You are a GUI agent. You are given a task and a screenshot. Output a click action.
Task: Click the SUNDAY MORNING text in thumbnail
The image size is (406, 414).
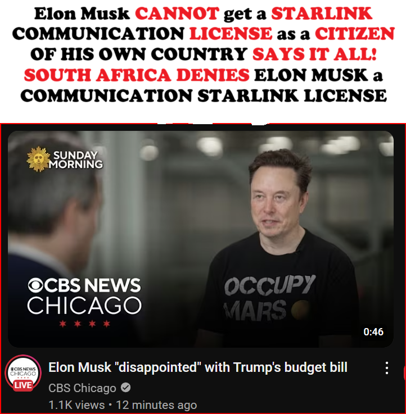pos(76,160)
